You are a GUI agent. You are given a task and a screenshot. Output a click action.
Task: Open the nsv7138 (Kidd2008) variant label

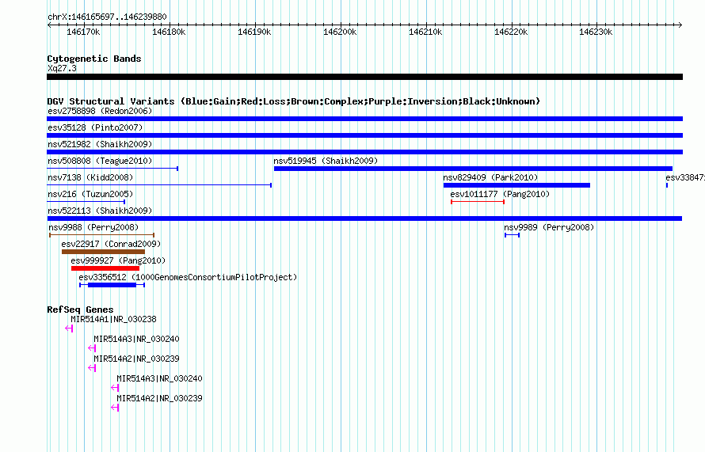[x=90, y=177]
